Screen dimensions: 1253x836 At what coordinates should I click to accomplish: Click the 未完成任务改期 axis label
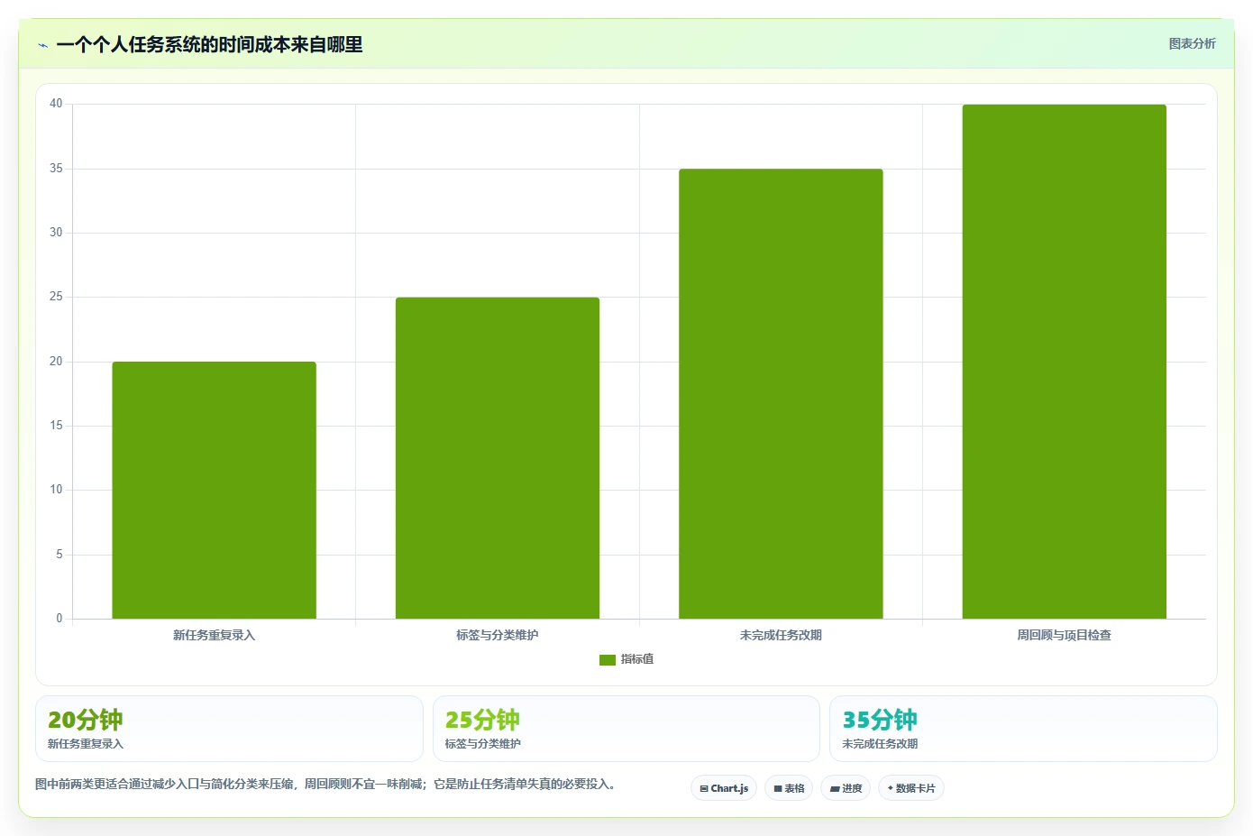coord(781,635)
